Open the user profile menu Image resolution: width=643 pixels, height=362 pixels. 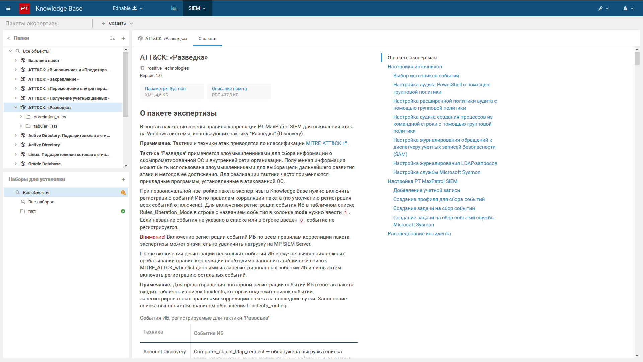coord(628,8)
